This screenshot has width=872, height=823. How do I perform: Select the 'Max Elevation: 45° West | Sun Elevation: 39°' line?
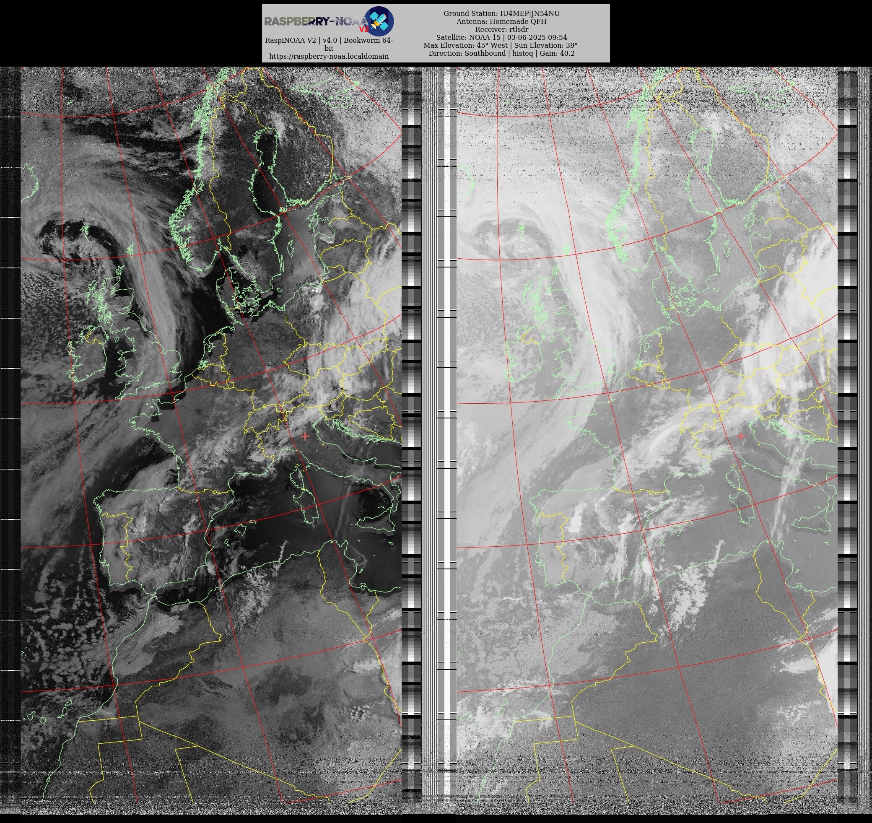coord(501,45)
